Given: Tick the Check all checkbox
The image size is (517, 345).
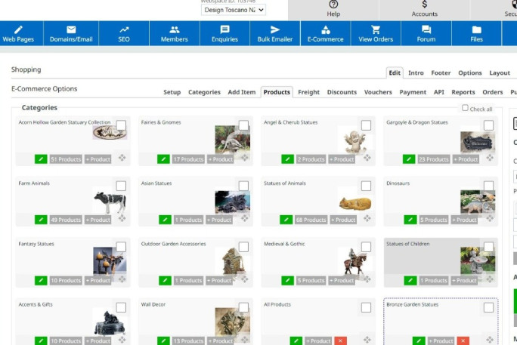Looking at the screenshot, I should [465, 108].
